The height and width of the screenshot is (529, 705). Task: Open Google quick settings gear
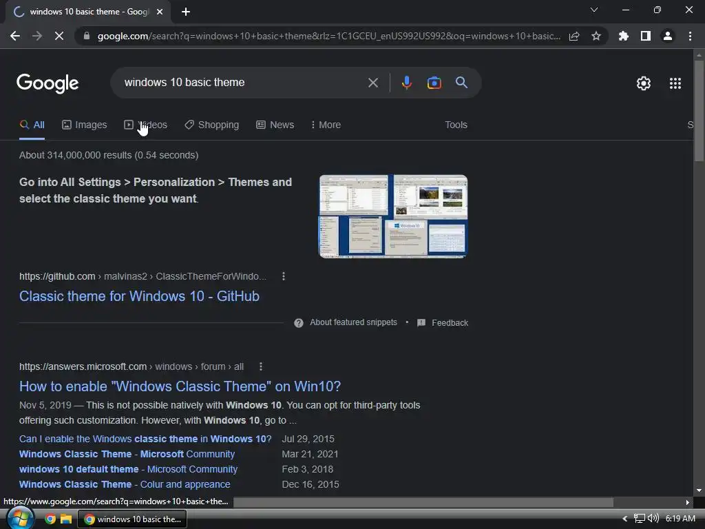point(644,83)
